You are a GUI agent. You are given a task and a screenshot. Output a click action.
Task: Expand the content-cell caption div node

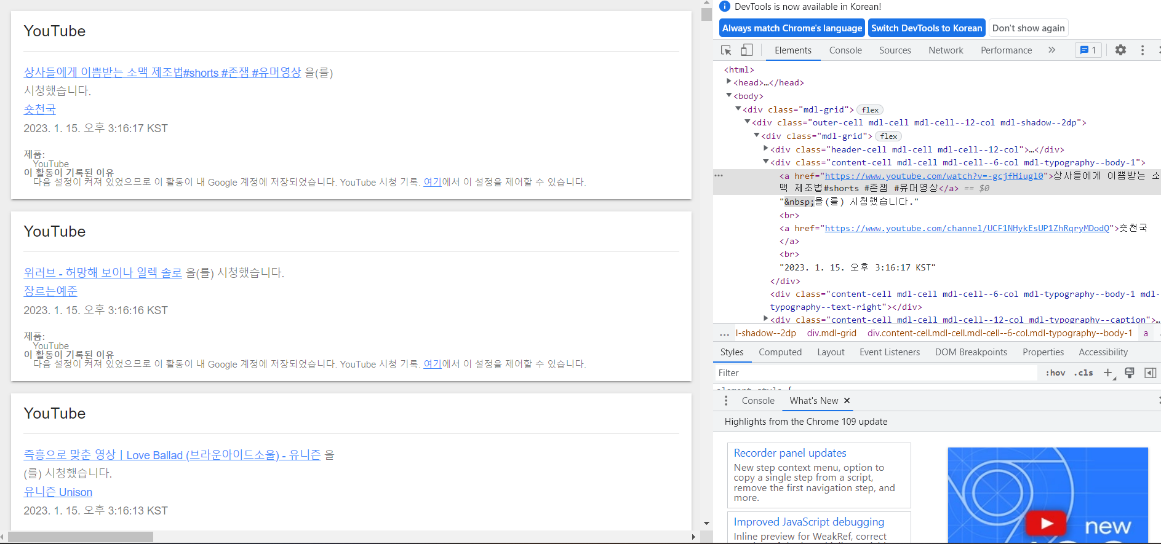click(766, 319)
